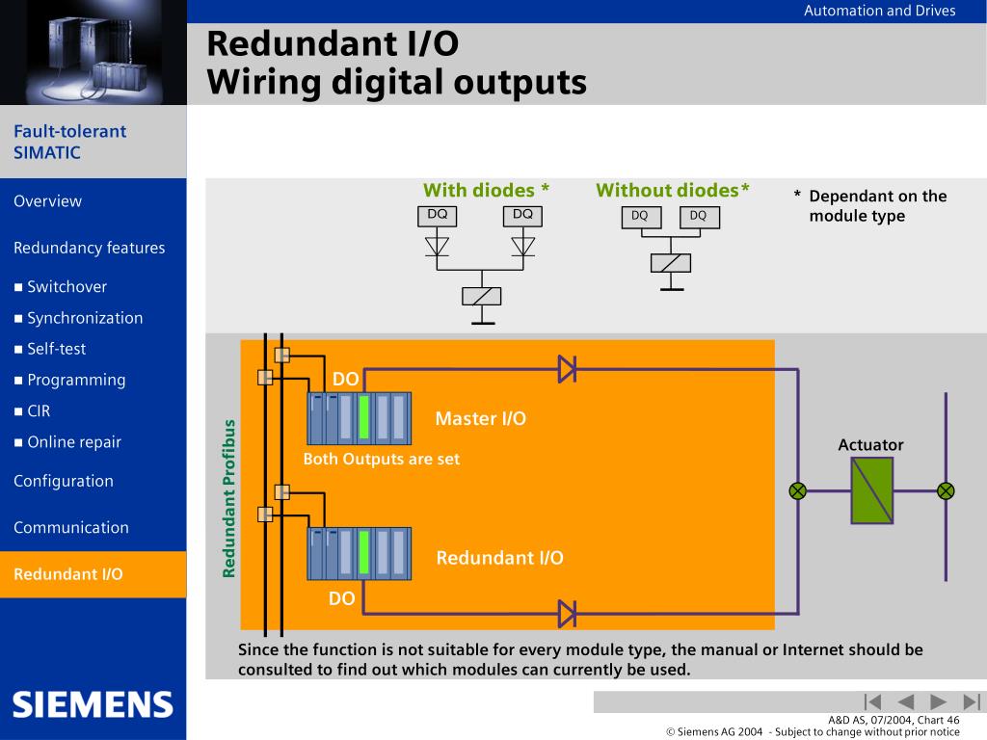Viewport: 987px width, 740px height.
Task: Click the note about unsuitable module types
Action: coord(580,659)
